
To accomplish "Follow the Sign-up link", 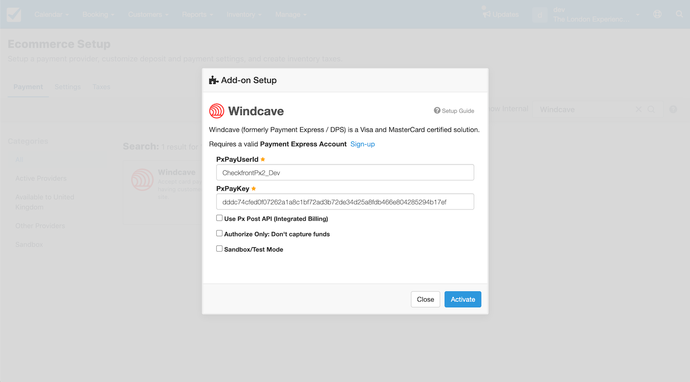I will coord(363,144).
